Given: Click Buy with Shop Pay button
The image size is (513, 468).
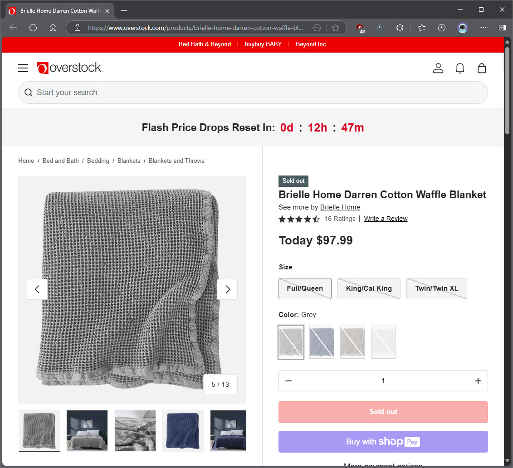Looking at the screenshot, I should (x=383, y=442).
